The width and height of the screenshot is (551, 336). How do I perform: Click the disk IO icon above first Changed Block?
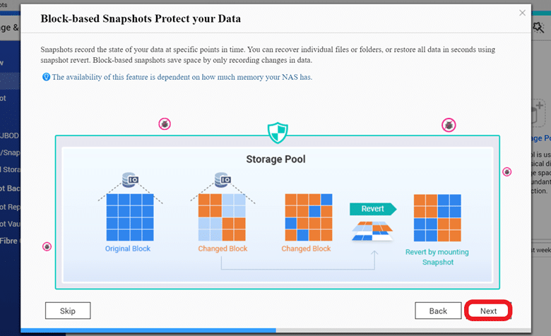coord(223,180)
